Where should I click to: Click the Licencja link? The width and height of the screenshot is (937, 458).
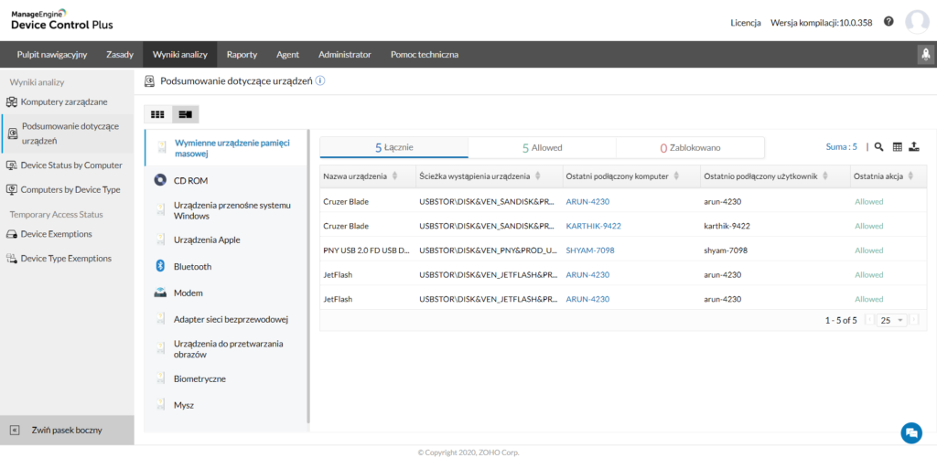coord(746,22)
